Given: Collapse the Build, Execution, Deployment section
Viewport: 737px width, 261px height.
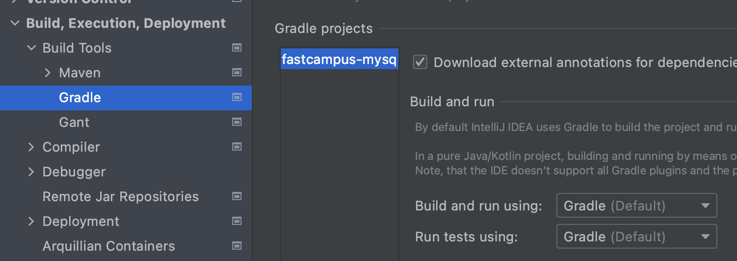Looking at the screenshot, I should (x=15, y=23).
